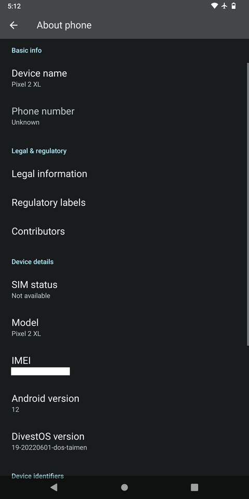Tap the DivestOS version entry
The image size is (249, 499).
[x=123, y=441]
